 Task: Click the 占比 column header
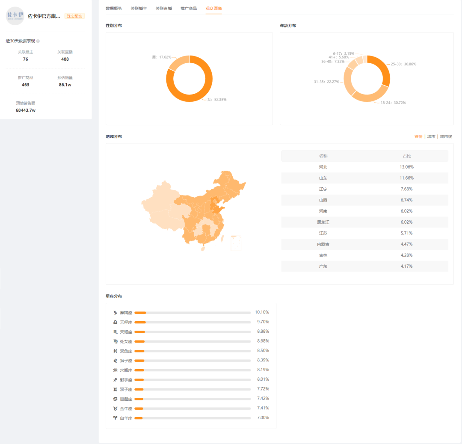[407, 156]
